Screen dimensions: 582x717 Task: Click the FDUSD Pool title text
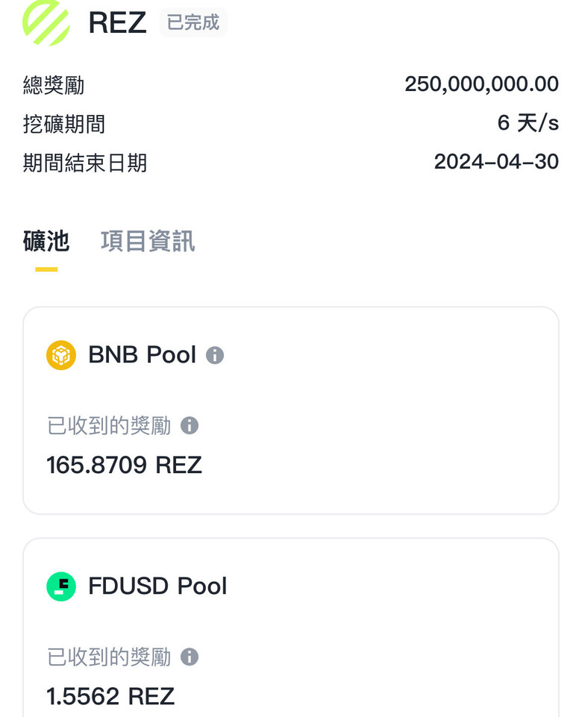pyautogui.click(x=157, y=586)
